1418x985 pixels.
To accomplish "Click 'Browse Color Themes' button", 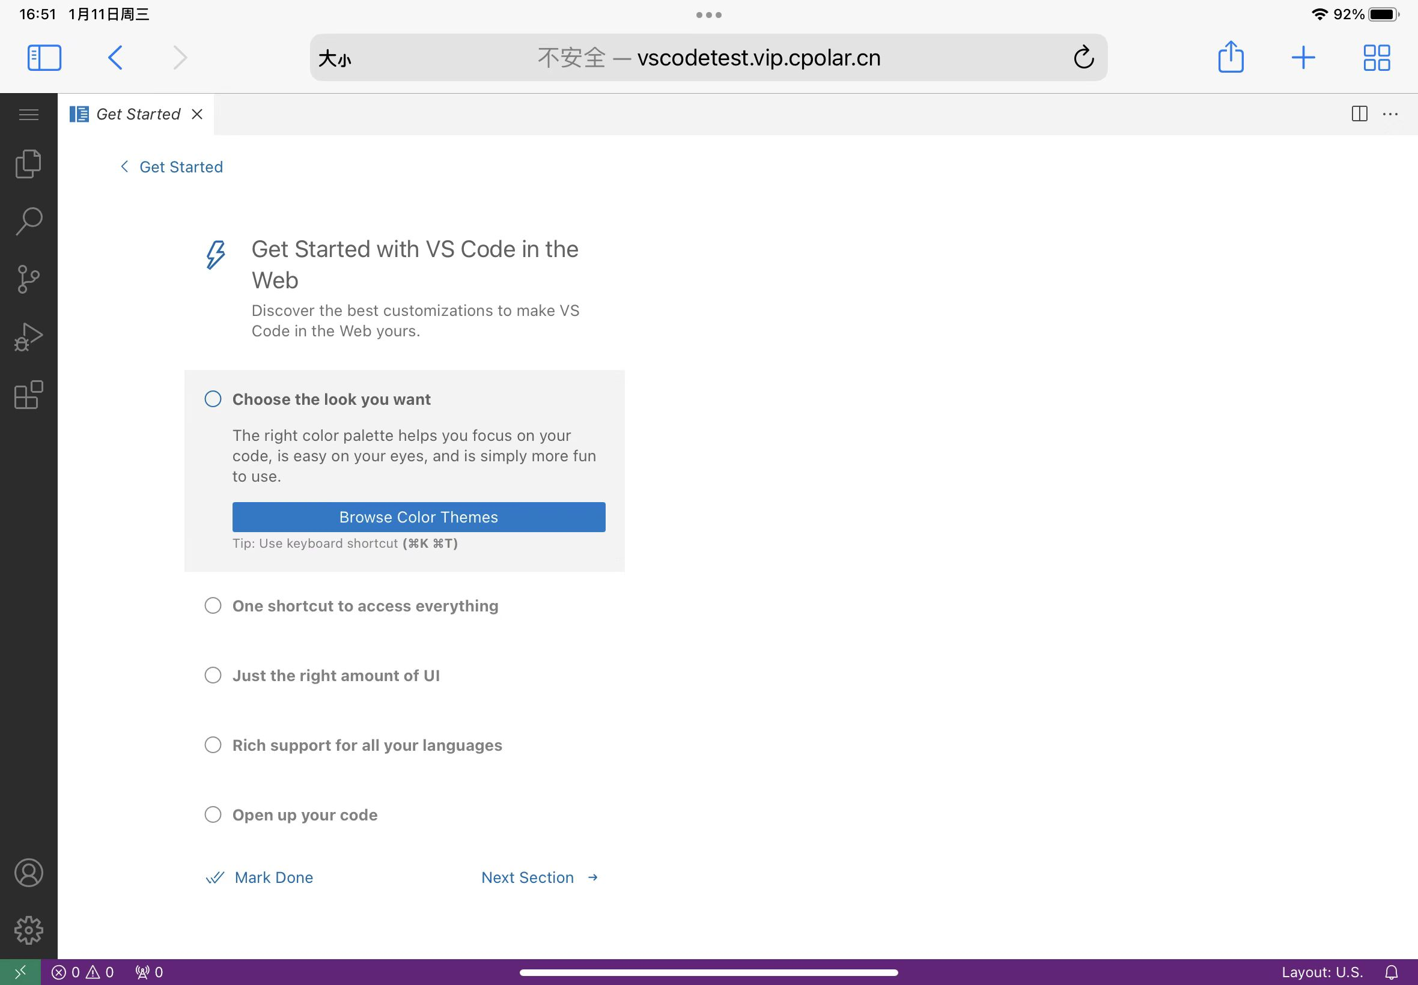I will (418, 517).
